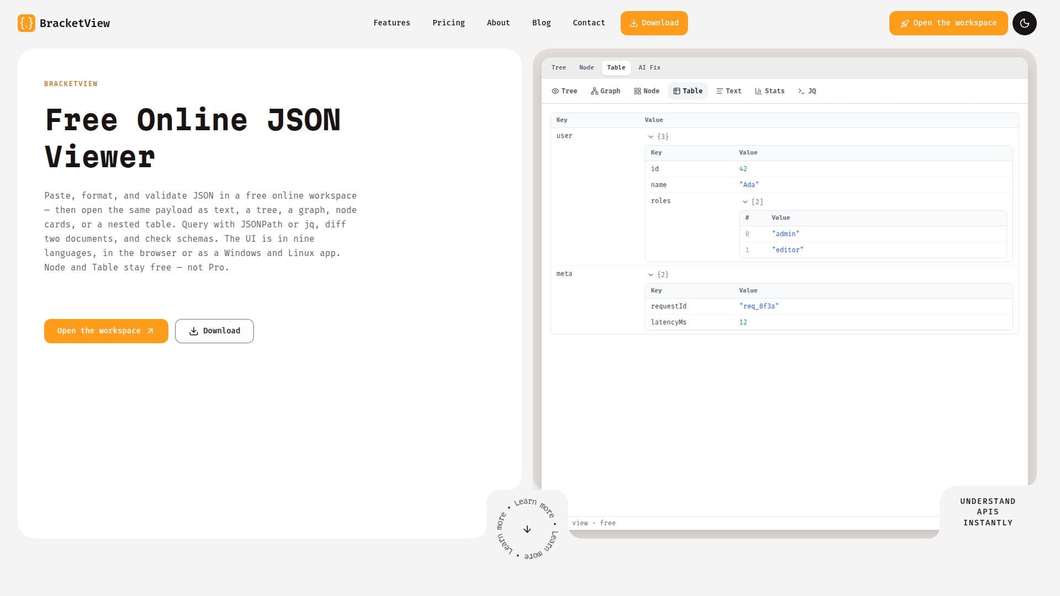Collapse the meta {2} object
The height and width of the screenshot is (596, 1060).
tap(651, 274)
